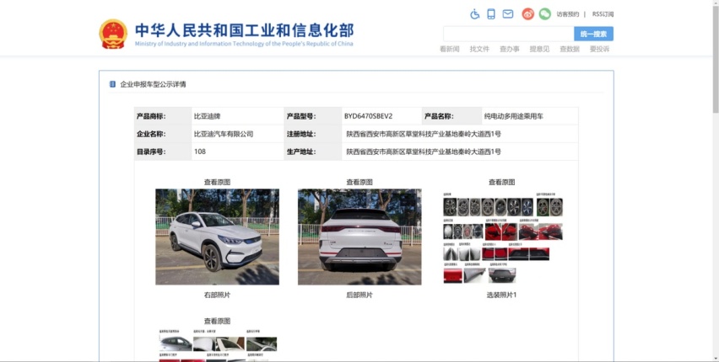
Task: Click the 产品商标 label cell
Action: coord(163,116)
